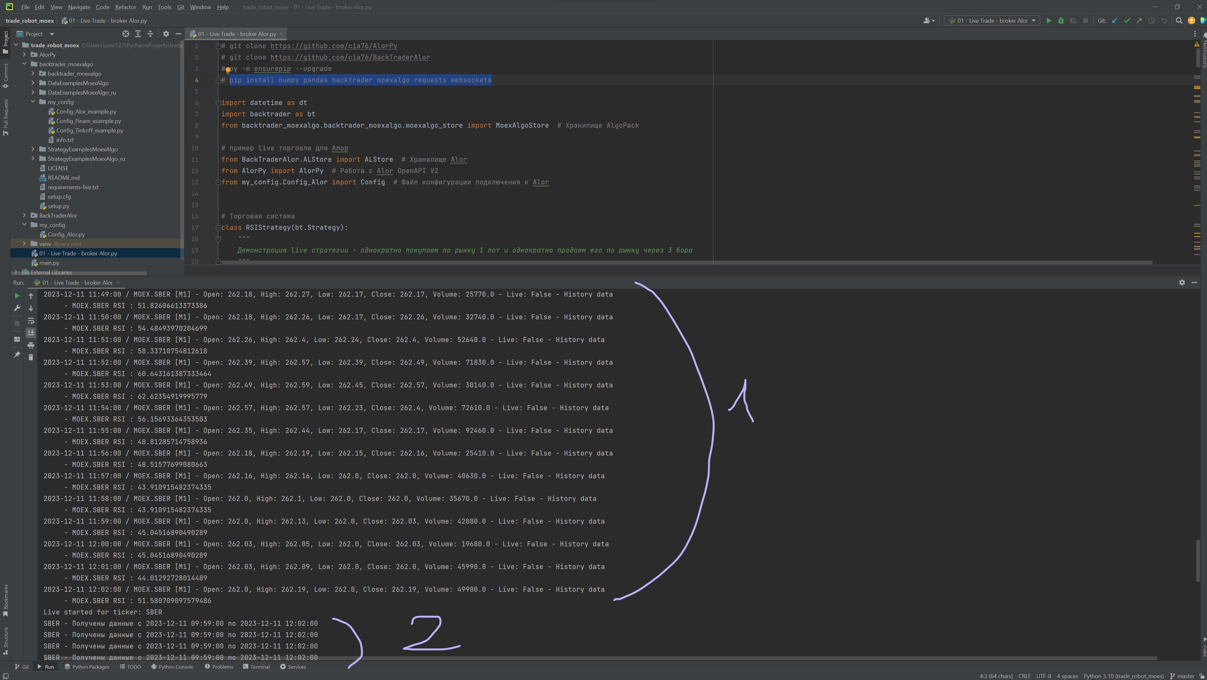Collapse the my_config folder under backtrader_moexalgo
1207x680 pixels.
pos(33,102)
